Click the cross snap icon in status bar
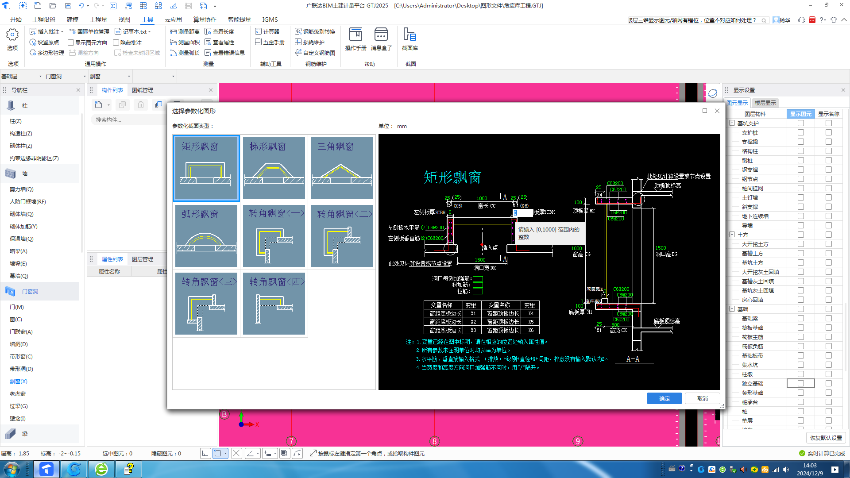 click(x=236, y=453)
